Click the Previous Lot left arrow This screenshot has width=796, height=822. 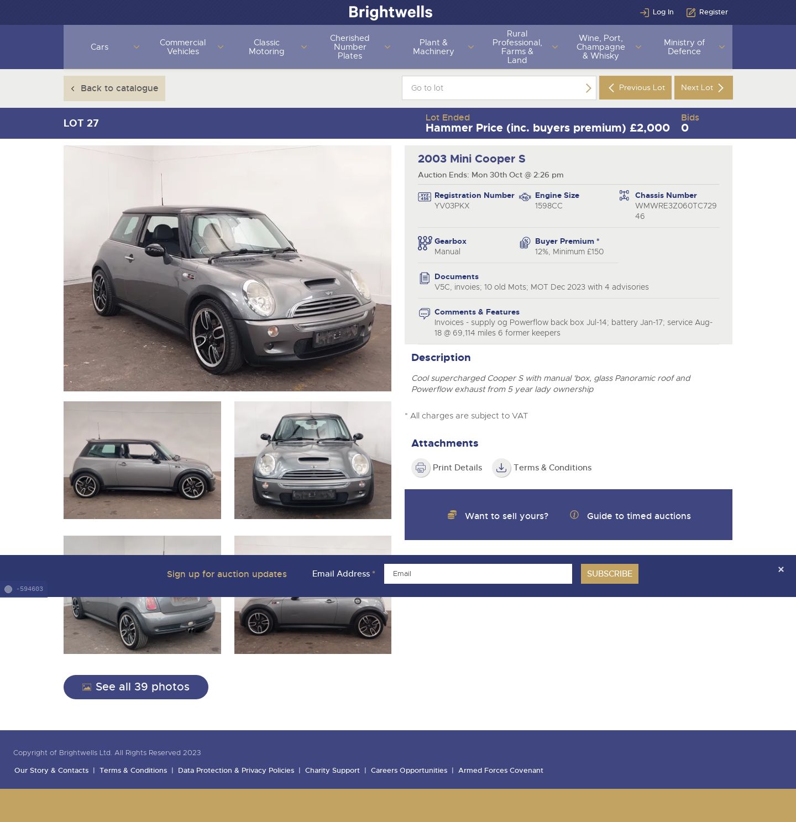[611, 88]
